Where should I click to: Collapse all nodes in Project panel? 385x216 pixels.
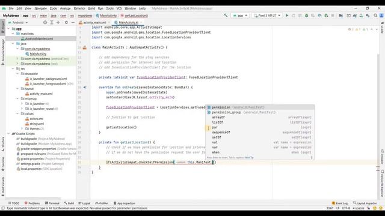[x=58, y=22]
